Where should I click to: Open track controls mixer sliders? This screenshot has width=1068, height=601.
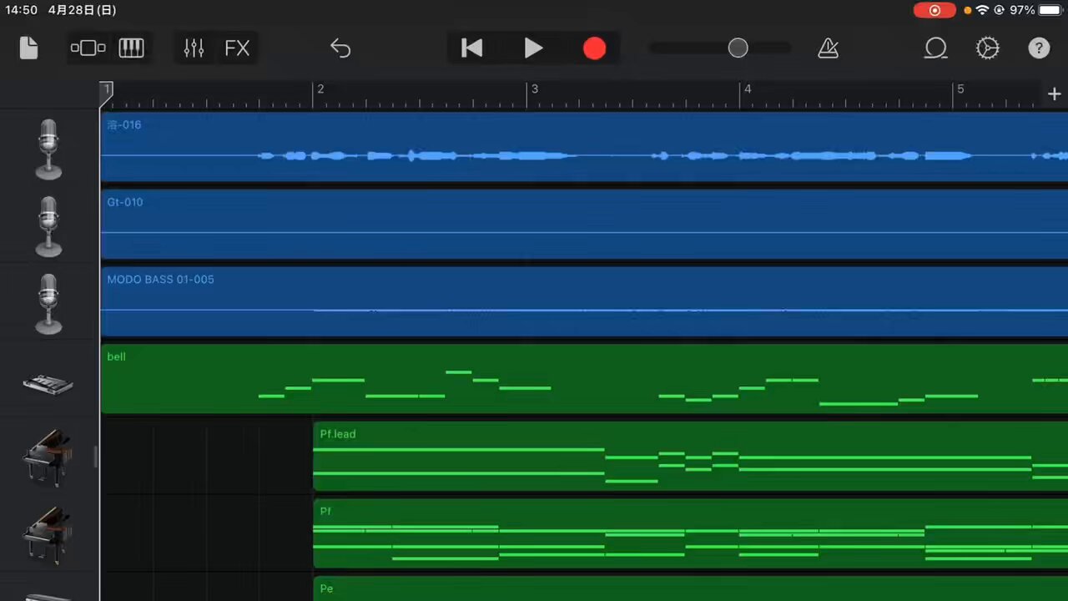(194, 48)
